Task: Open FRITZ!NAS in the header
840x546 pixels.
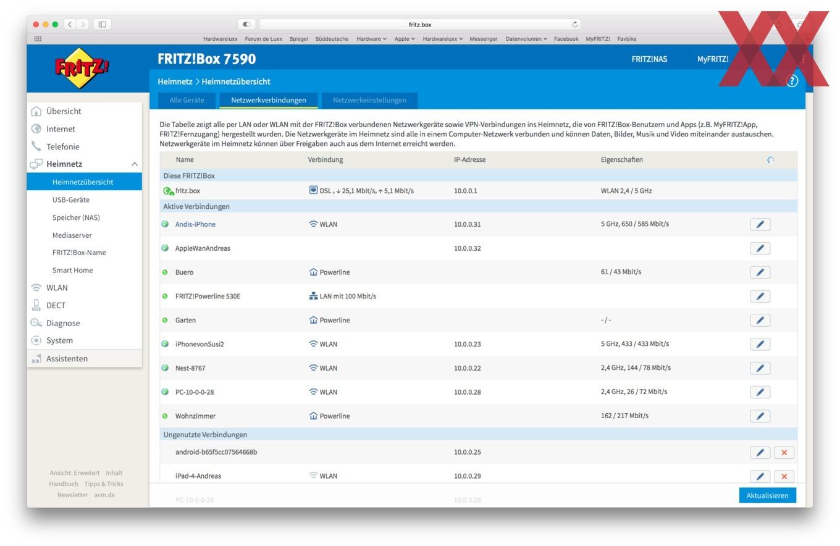Action: (x=649, y=59)
